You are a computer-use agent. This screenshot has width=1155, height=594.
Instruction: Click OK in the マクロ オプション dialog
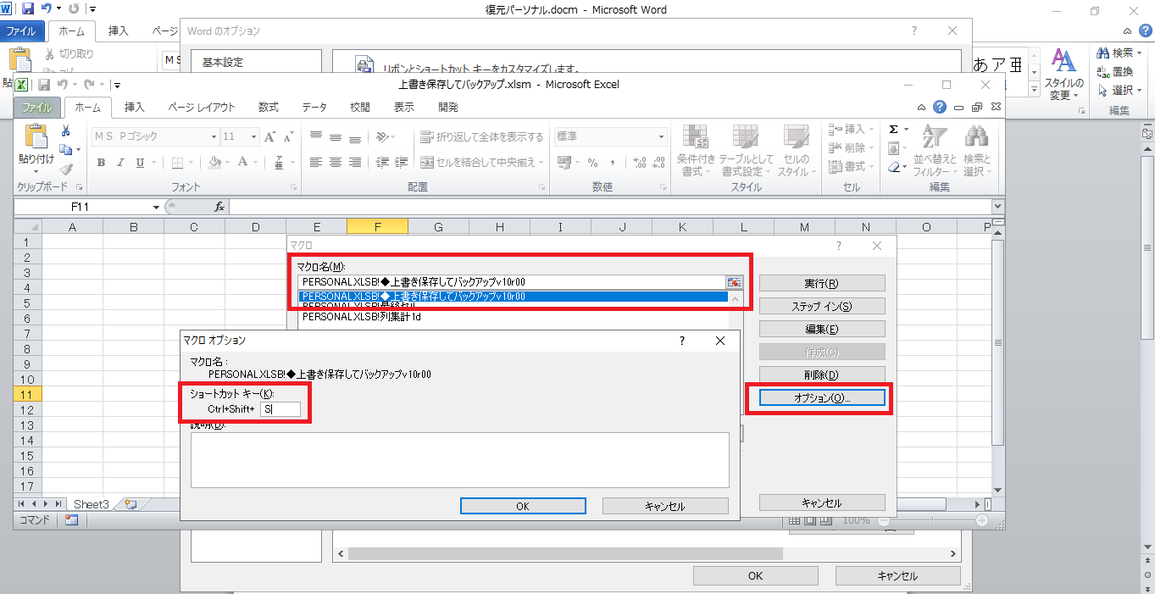[523, 506]
